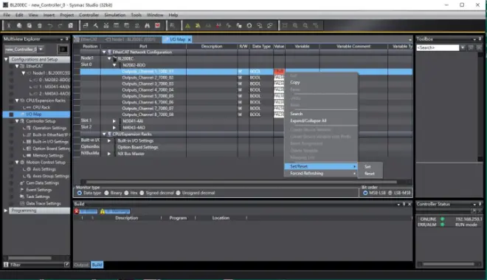This screenshot has width=487, height=280.
Task: Select the Data type monitor radio button
Action: click(80, 193)
